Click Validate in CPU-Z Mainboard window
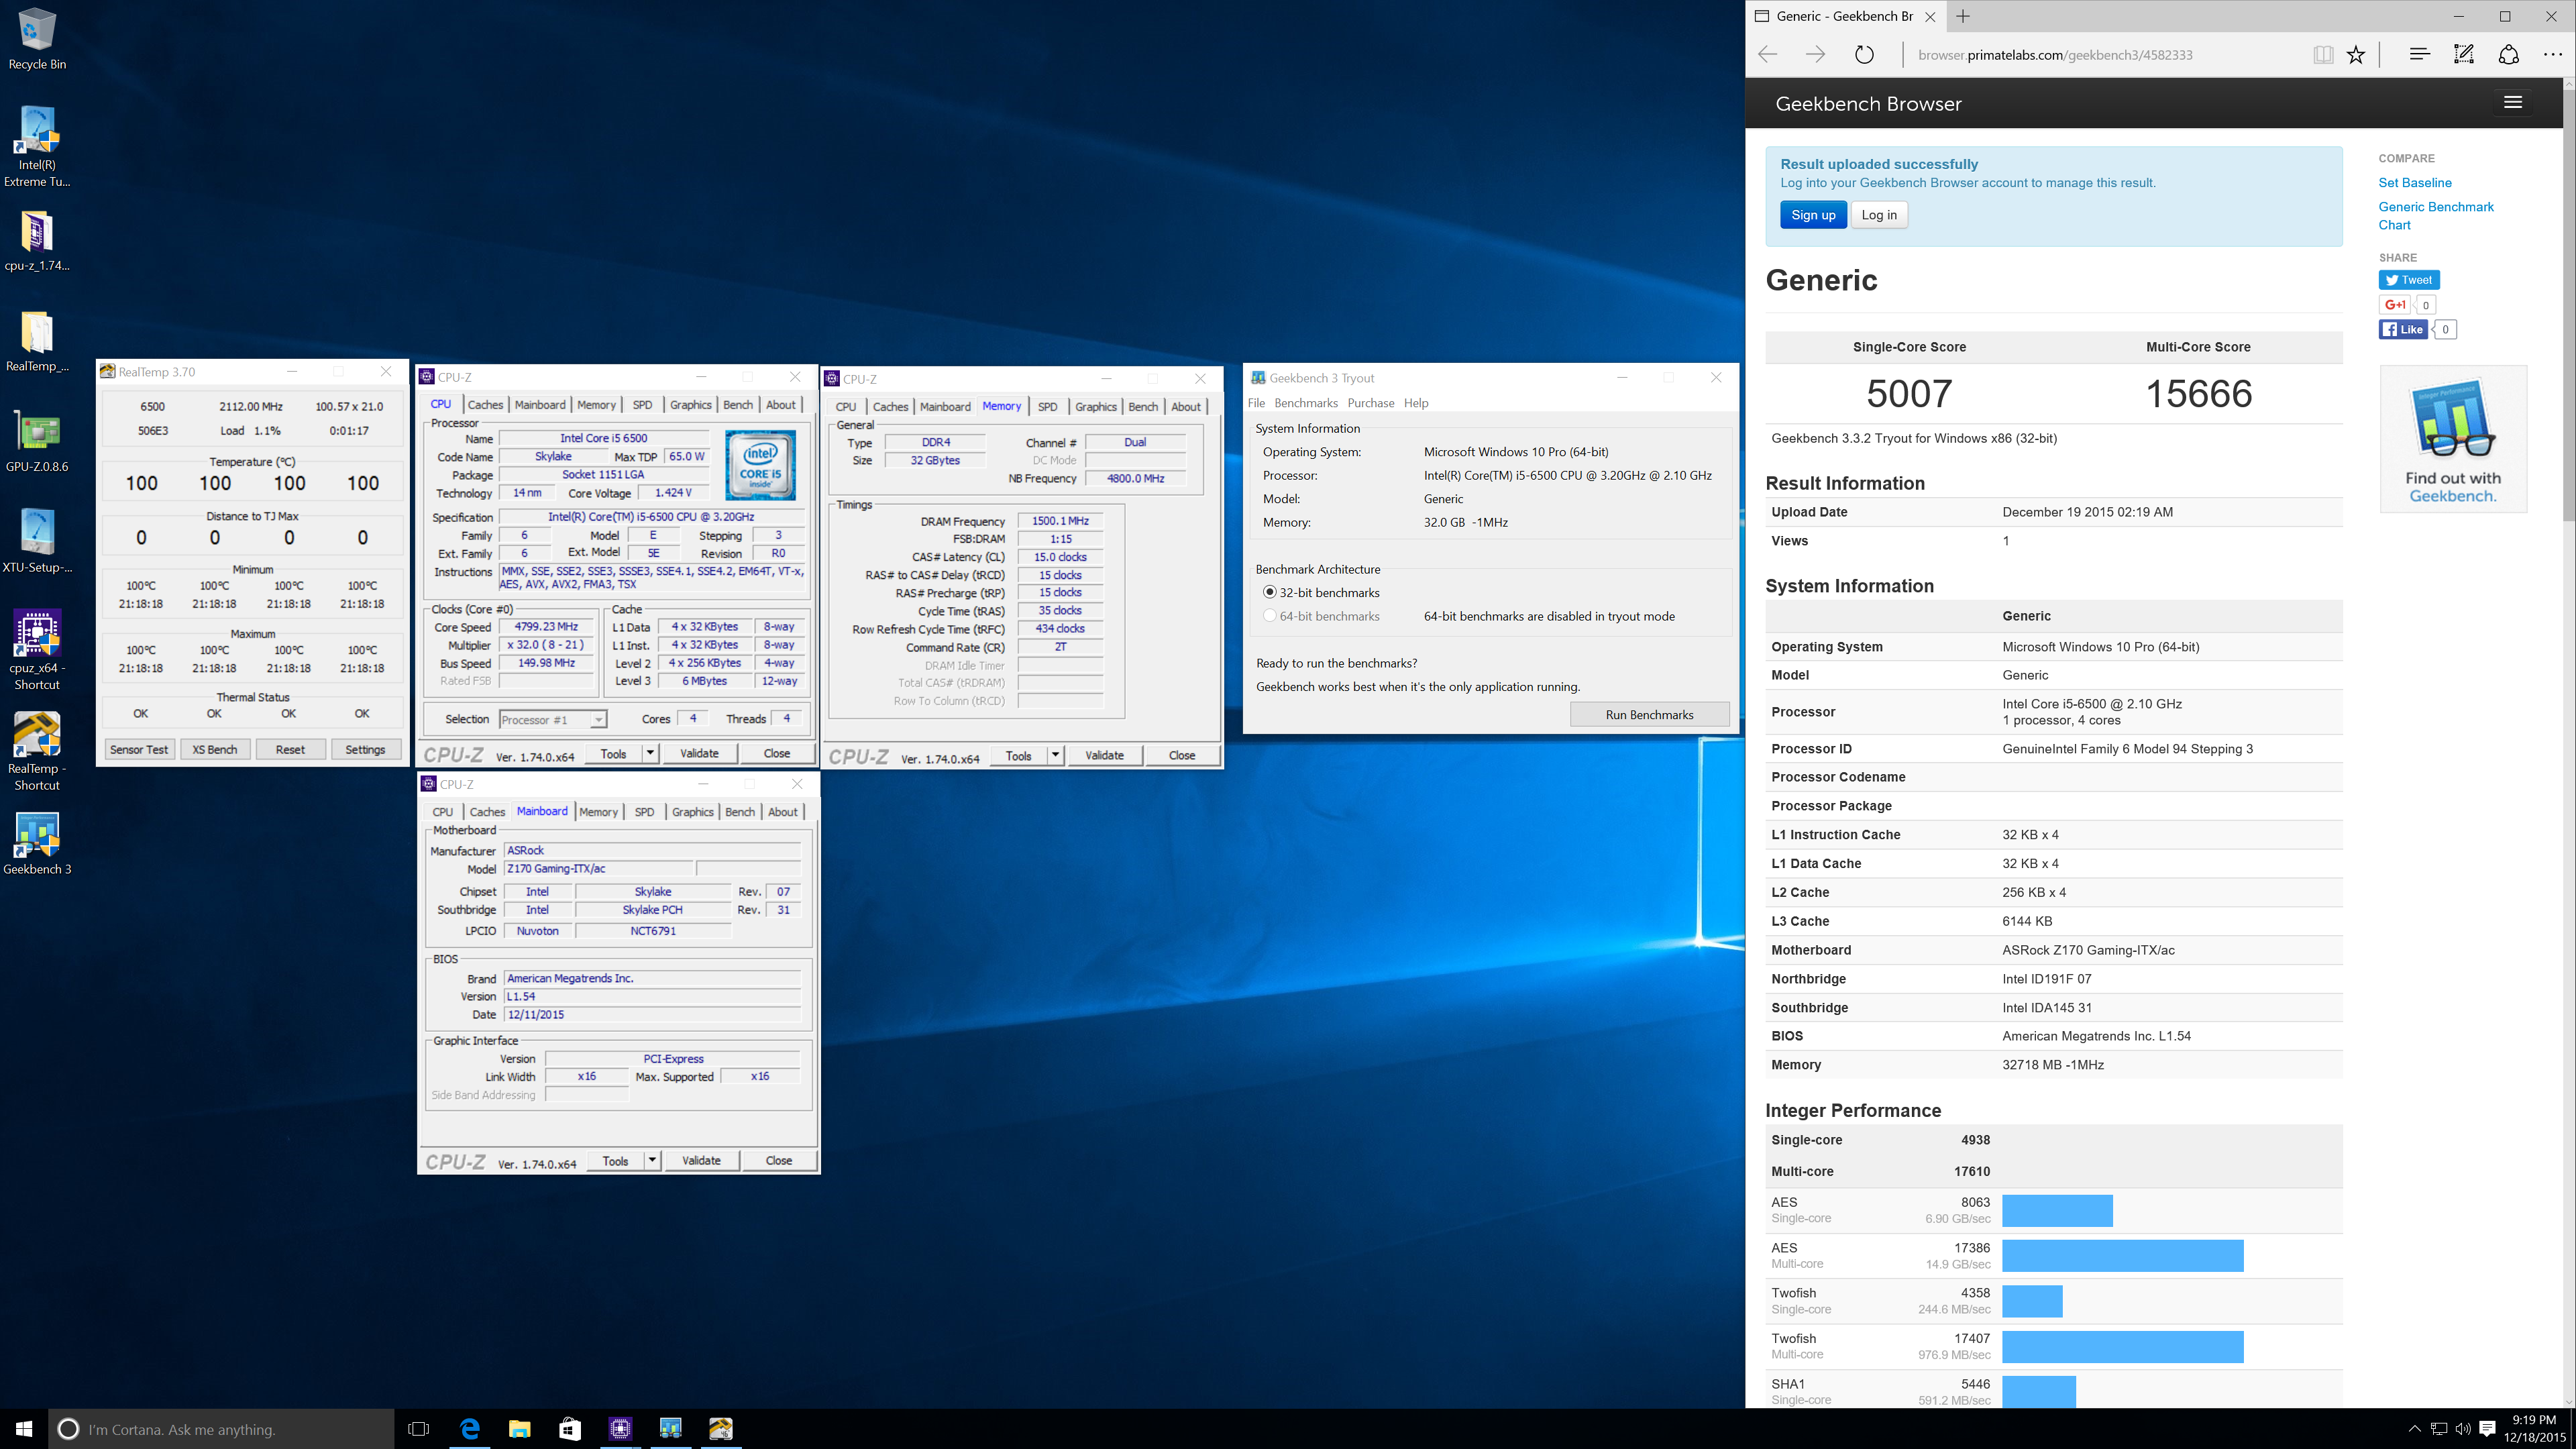The image size is (2576, 1449). click(701, 1160)
